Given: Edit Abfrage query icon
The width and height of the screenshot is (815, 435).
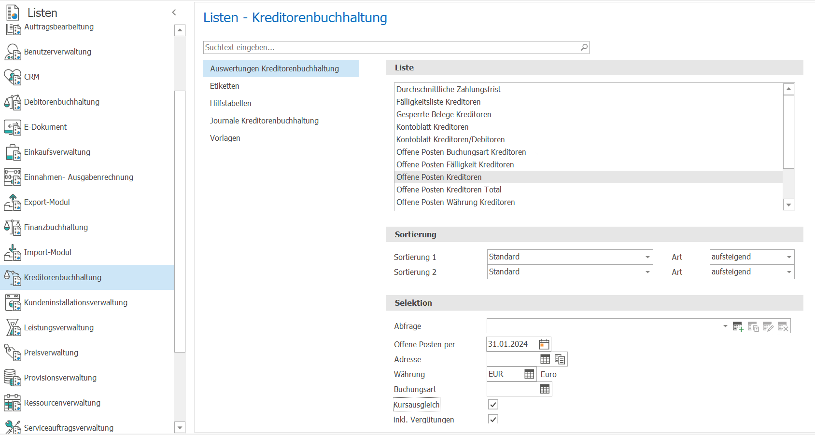Looking at the screenshot, I should [x=768, y=326].
